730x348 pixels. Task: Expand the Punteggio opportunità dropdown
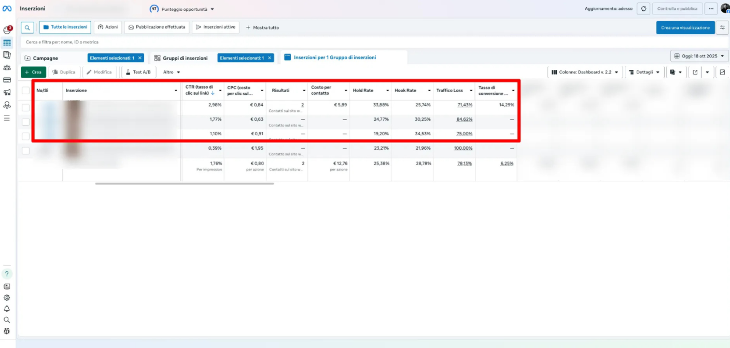pos(188,9)
